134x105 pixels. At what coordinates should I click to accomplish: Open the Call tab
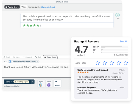[x=38, y=57]
